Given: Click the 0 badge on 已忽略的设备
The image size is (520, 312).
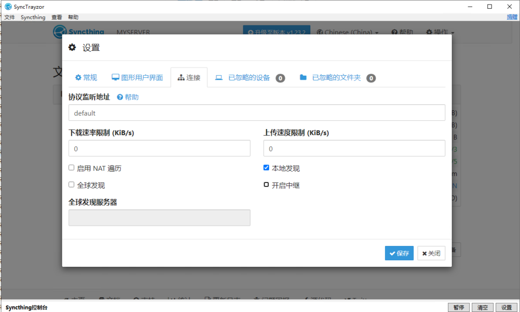Looking at the screenshot, I should 280,78.
